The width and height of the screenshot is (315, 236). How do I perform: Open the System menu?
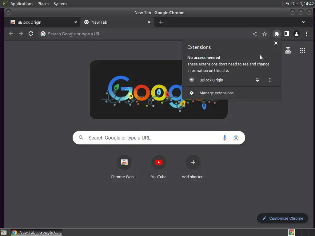click(60, 4)
